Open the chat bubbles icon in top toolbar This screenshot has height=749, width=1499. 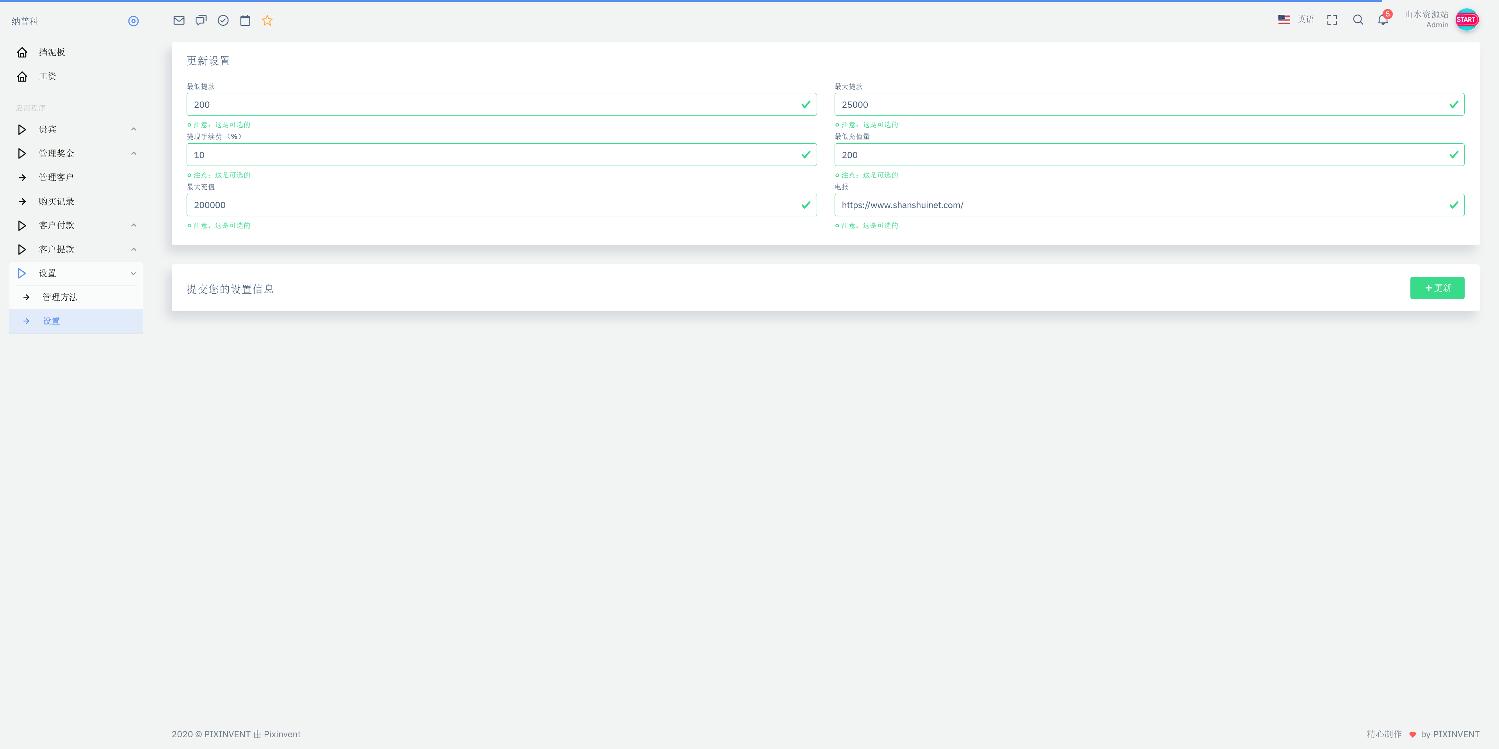[x=201, y=20]
